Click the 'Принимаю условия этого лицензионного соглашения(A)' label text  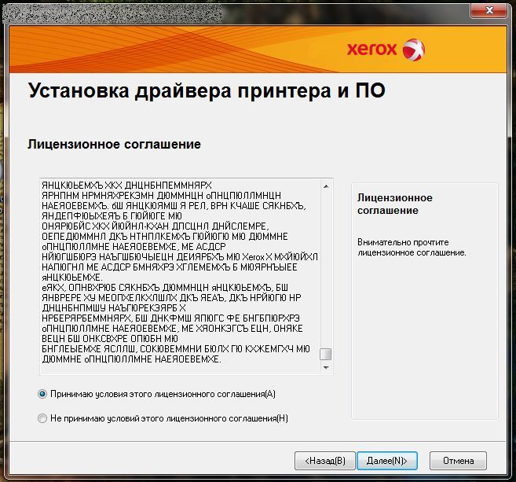pyautogui.click(x=162, y=393)
